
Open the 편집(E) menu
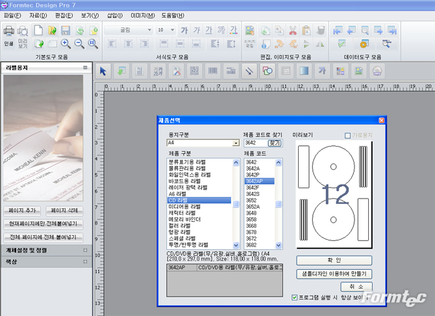(x=64, y=16)
